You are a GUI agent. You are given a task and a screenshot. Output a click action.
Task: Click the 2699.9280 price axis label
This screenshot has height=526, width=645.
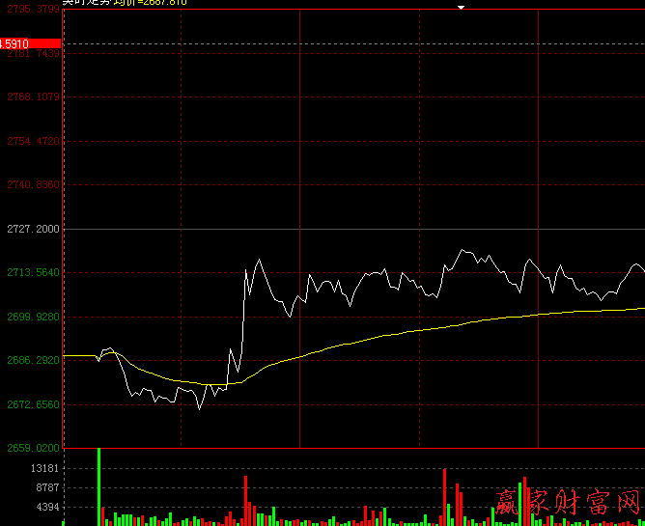click(32, 317)
